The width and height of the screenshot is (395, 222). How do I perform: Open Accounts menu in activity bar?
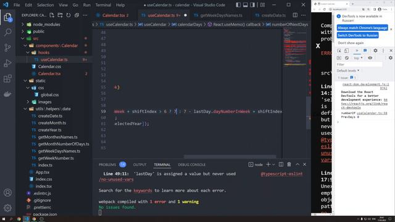(x=7, y=192)
